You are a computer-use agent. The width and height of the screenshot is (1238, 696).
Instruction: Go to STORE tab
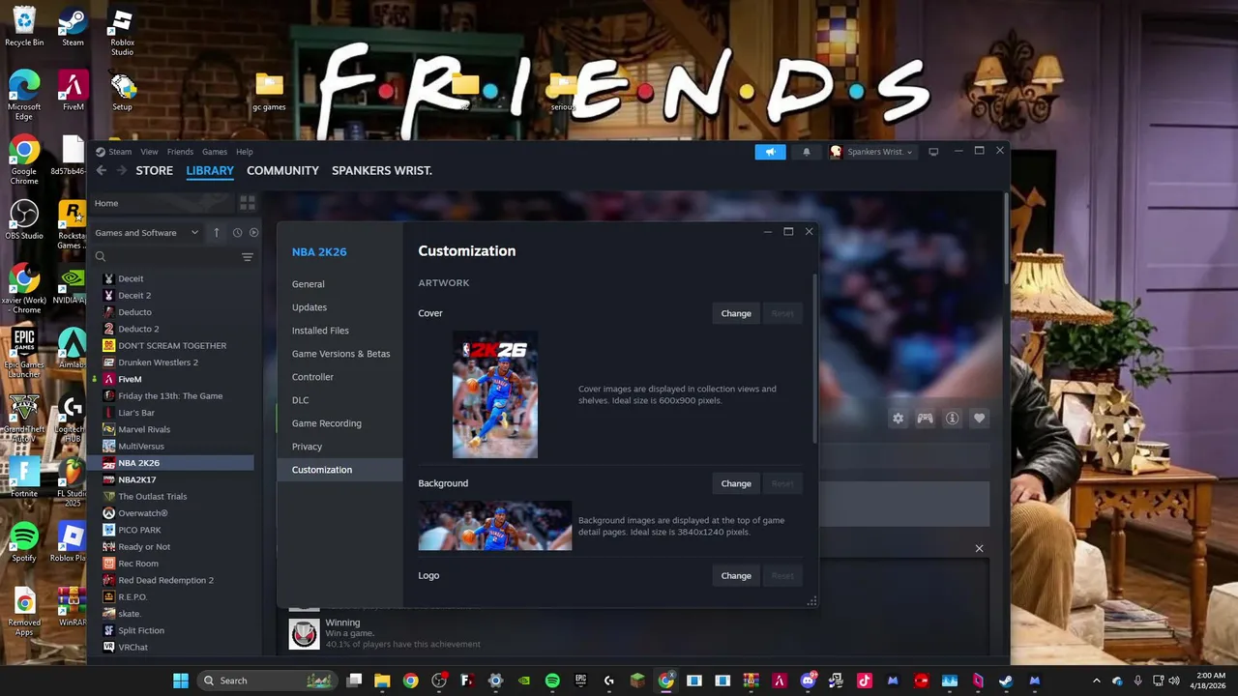[x=154, y=170]
